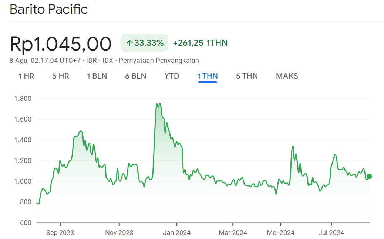Click the Rp1.045,00 price value
This screenshot has height=239, width=384.
[x=61, y=44]
